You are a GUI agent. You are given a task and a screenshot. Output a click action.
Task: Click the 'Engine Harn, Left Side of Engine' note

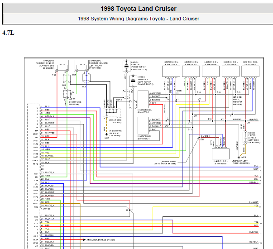click(x=165, y=163)
